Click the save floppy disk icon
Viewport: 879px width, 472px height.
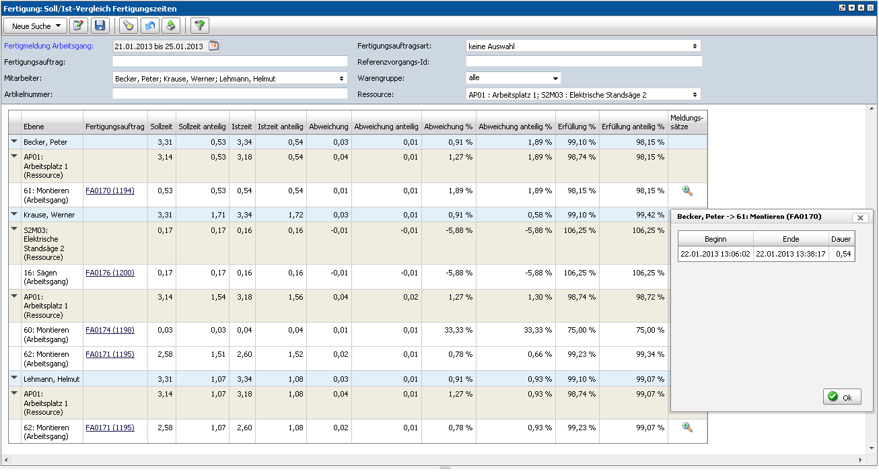[100, 26]
